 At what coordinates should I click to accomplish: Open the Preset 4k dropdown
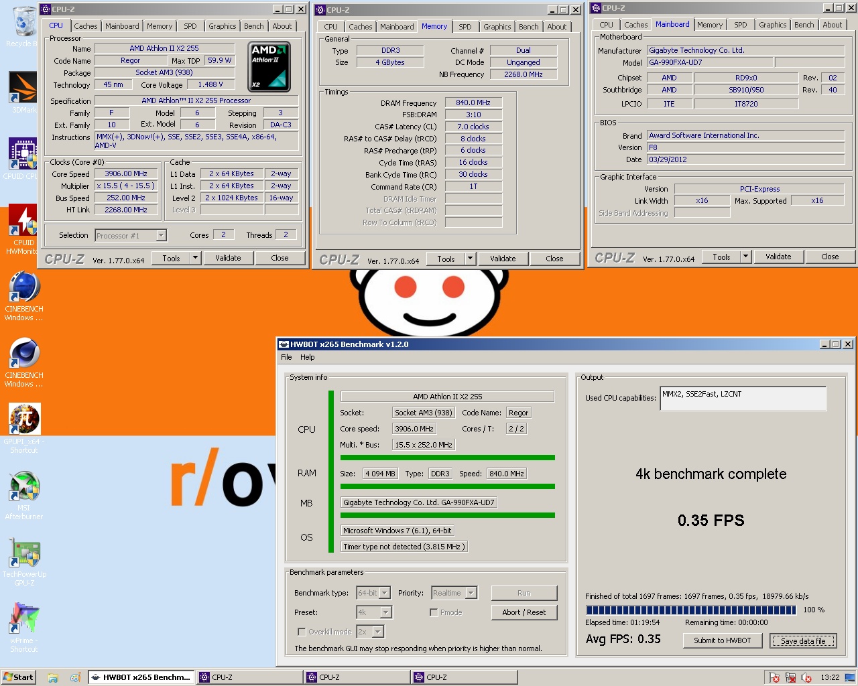[385, 612]
